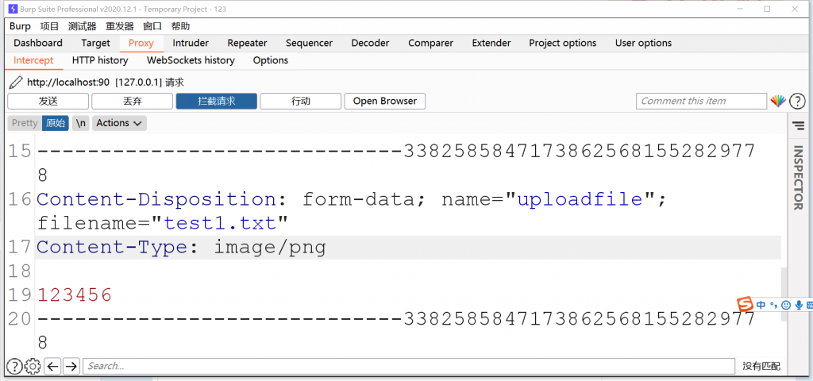Switch to Sequencer tab

click(x=309, y=43)
